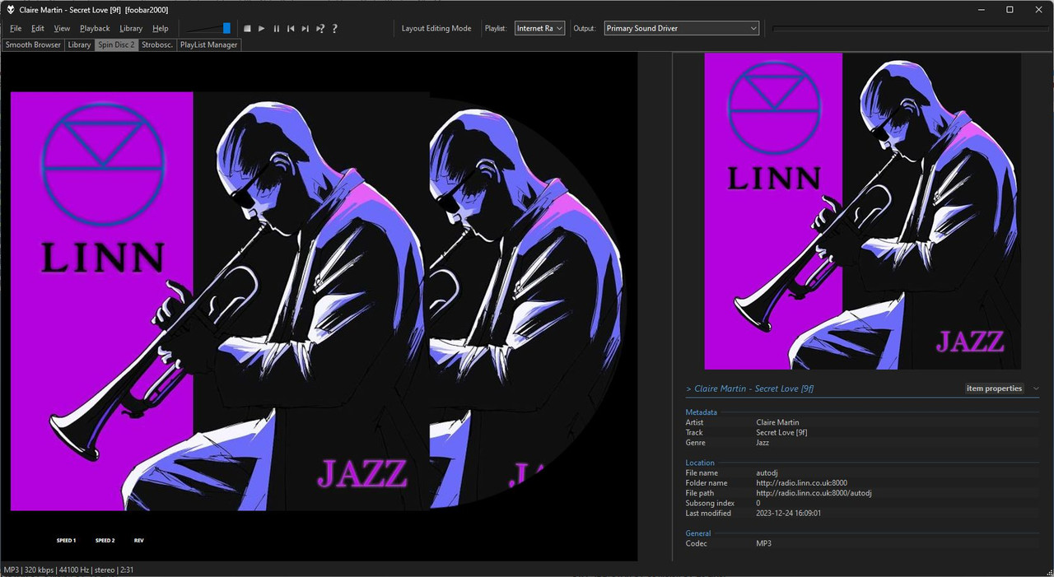Click the status bar playback info
This screenshot has width=1054, height=577.
coord(68,570)
